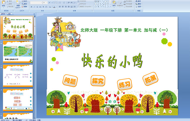Select slide 3 thumbnail with 12-7 equations
The height and width of the screenshot is (121, 190).
click(x=18, y=76)
